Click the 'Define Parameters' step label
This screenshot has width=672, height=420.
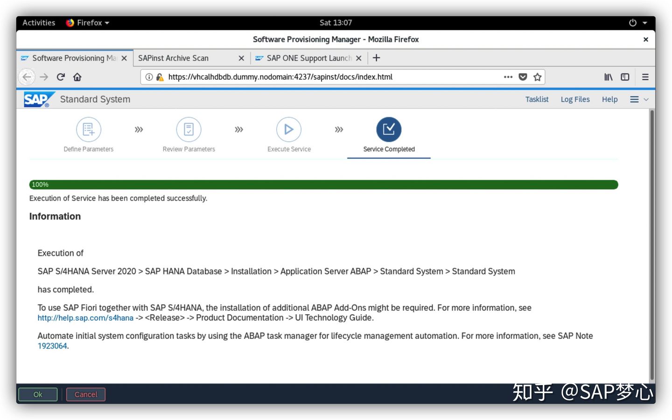click(x=89, y=149)
